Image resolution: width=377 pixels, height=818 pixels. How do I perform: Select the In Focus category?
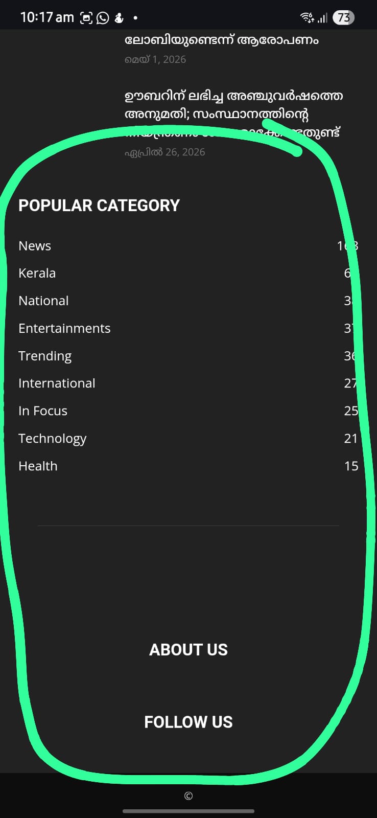(43, 411)
